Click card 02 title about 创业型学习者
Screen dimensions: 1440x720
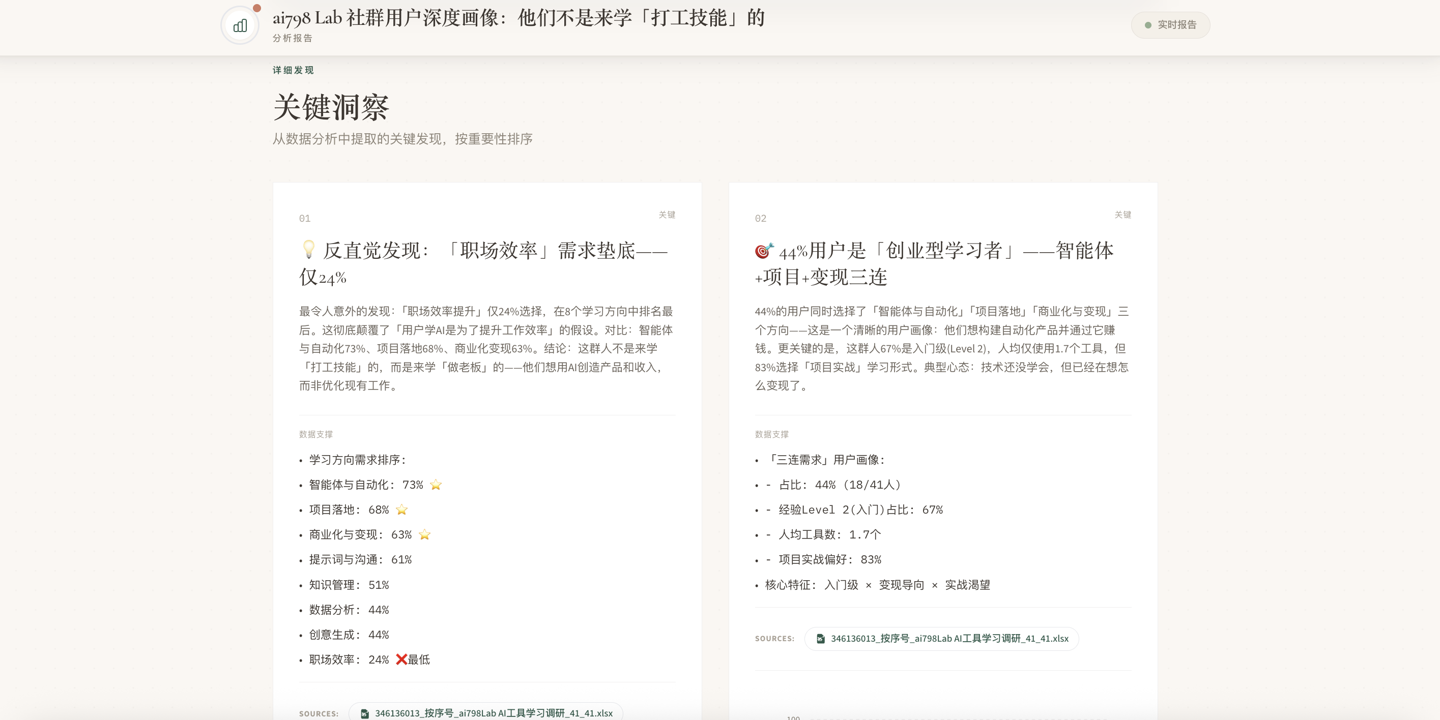(934, 263)
